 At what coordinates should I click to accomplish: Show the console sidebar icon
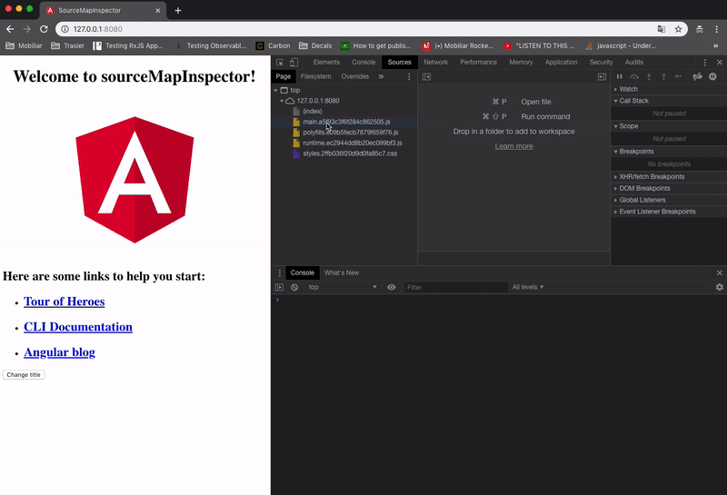(279, 287)
